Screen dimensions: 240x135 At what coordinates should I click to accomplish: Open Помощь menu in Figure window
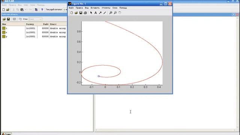(123, 8)
